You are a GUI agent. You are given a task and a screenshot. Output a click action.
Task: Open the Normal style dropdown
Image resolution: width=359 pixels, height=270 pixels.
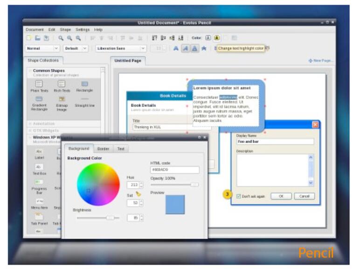point(42,49)
